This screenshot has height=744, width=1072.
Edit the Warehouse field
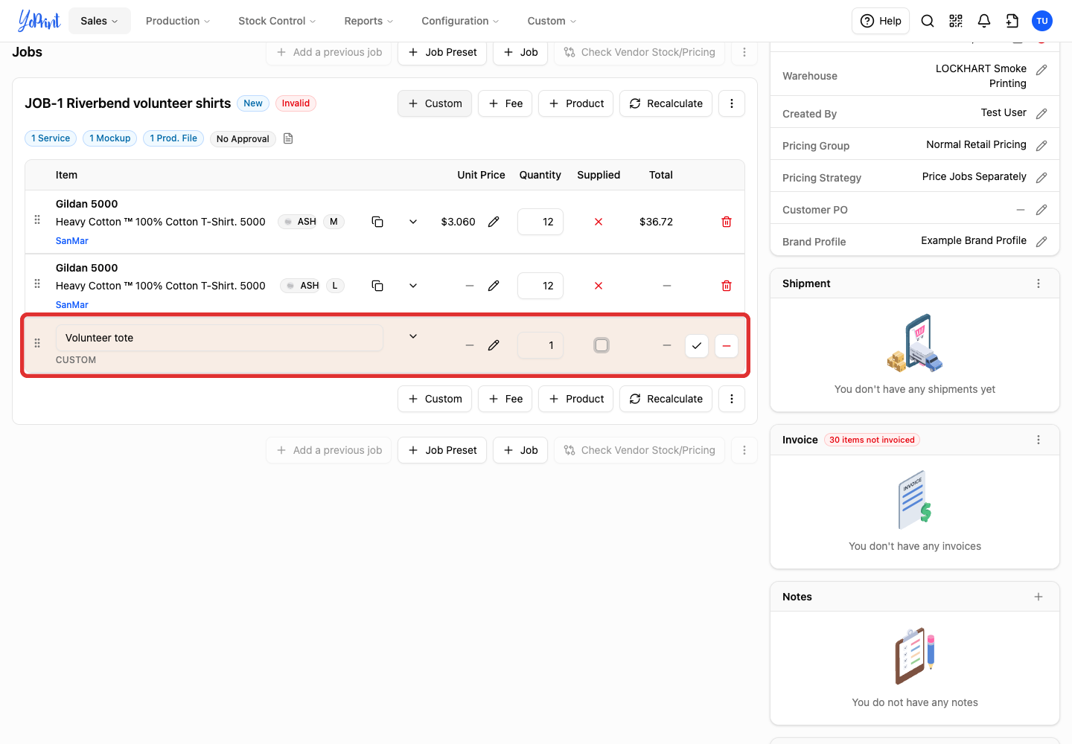click(1041, 69)
